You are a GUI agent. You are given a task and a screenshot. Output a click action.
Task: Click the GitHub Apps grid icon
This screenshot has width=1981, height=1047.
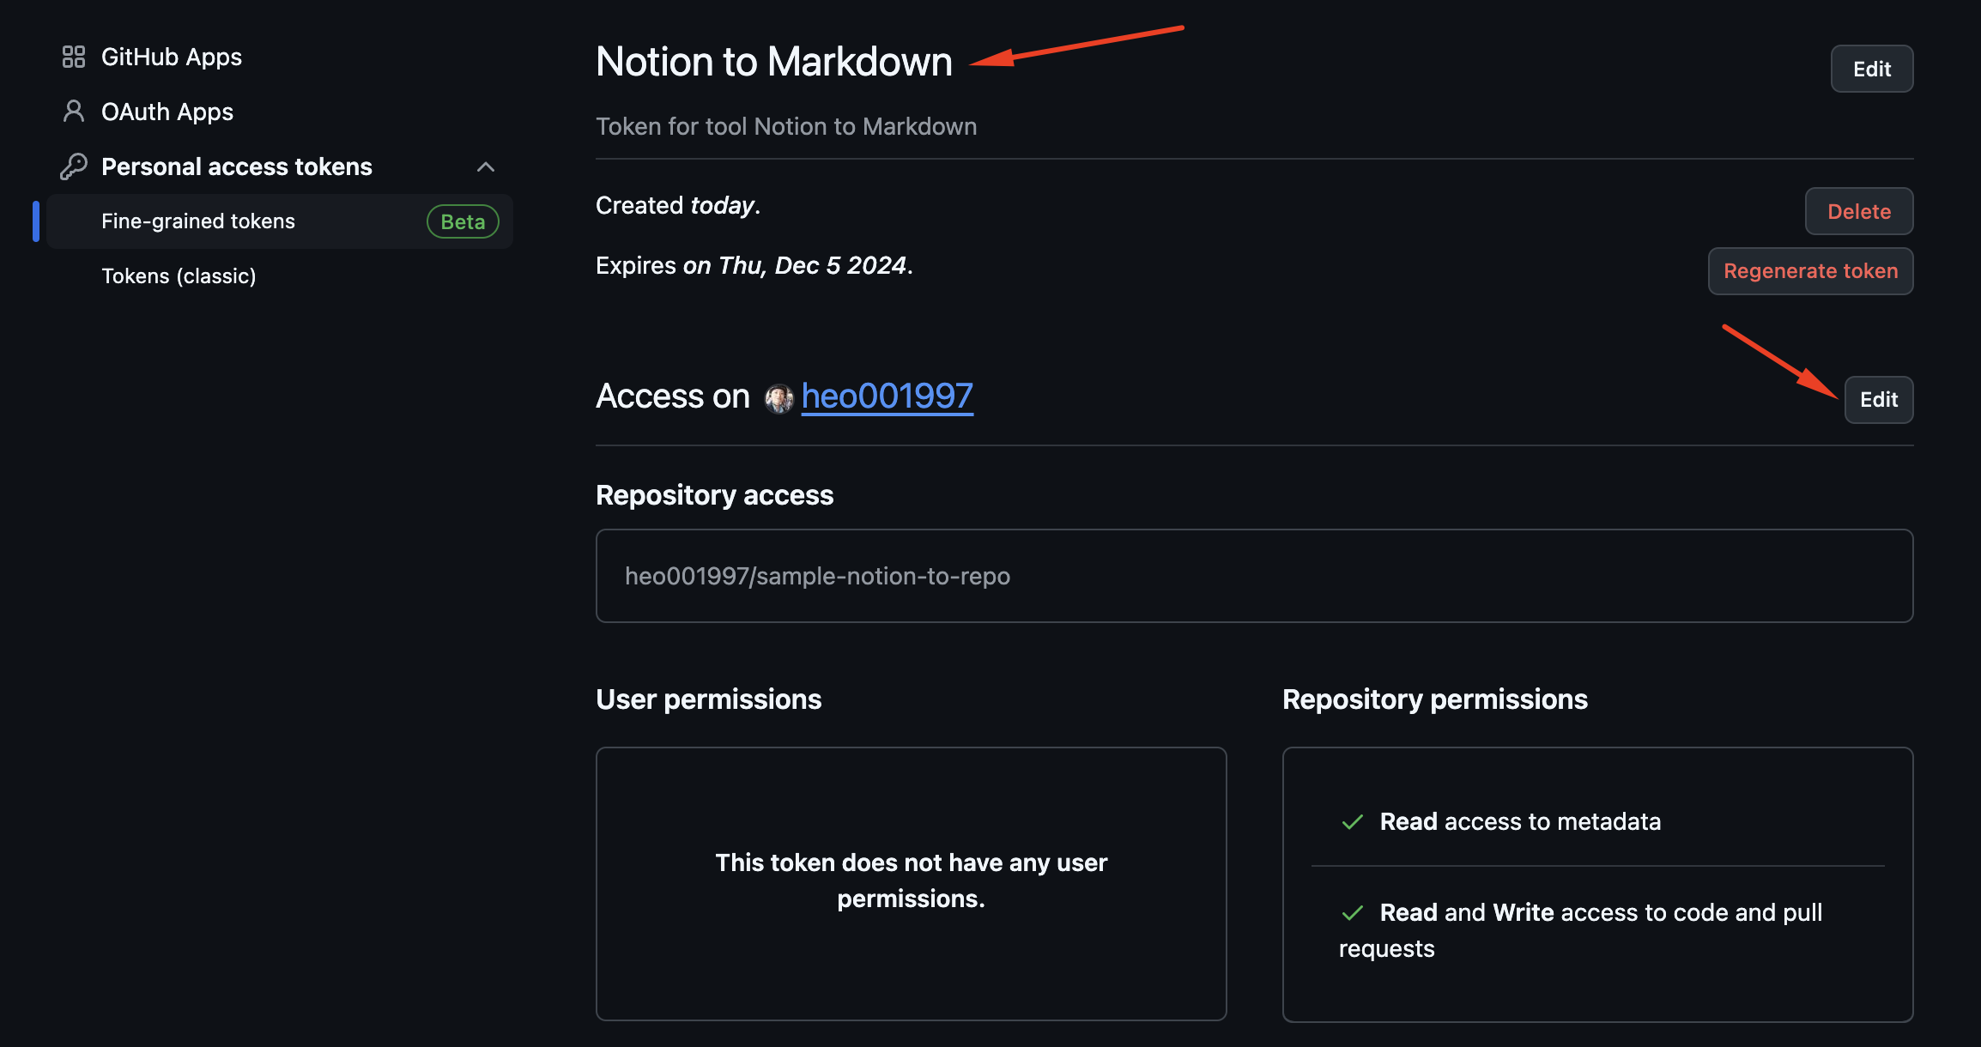tap(74, 57)
